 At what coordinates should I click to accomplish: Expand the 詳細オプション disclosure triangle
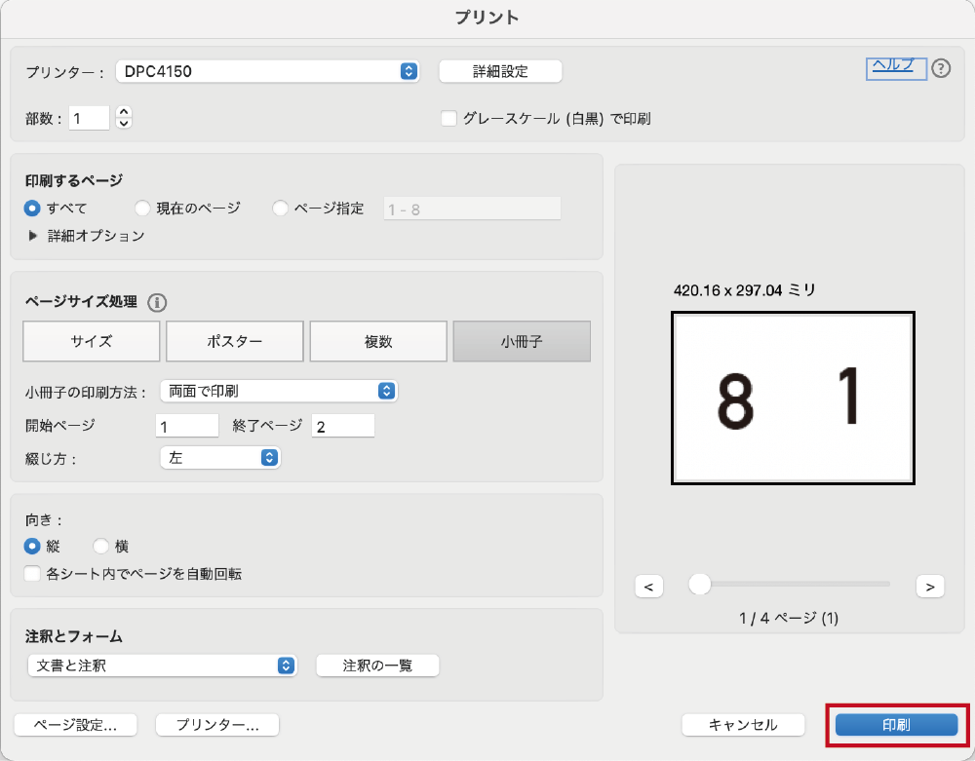33,236
